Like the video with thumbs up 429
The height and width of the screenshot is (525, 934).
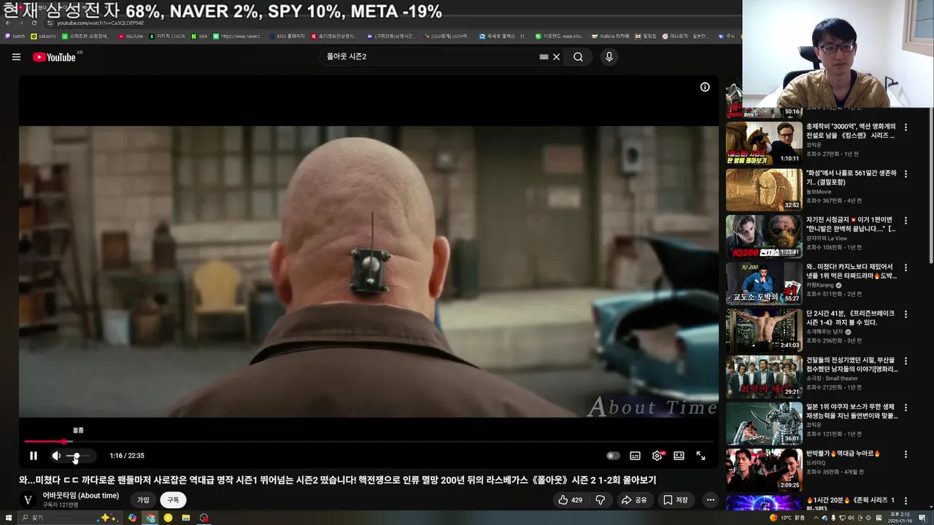(x=570, y=499)
